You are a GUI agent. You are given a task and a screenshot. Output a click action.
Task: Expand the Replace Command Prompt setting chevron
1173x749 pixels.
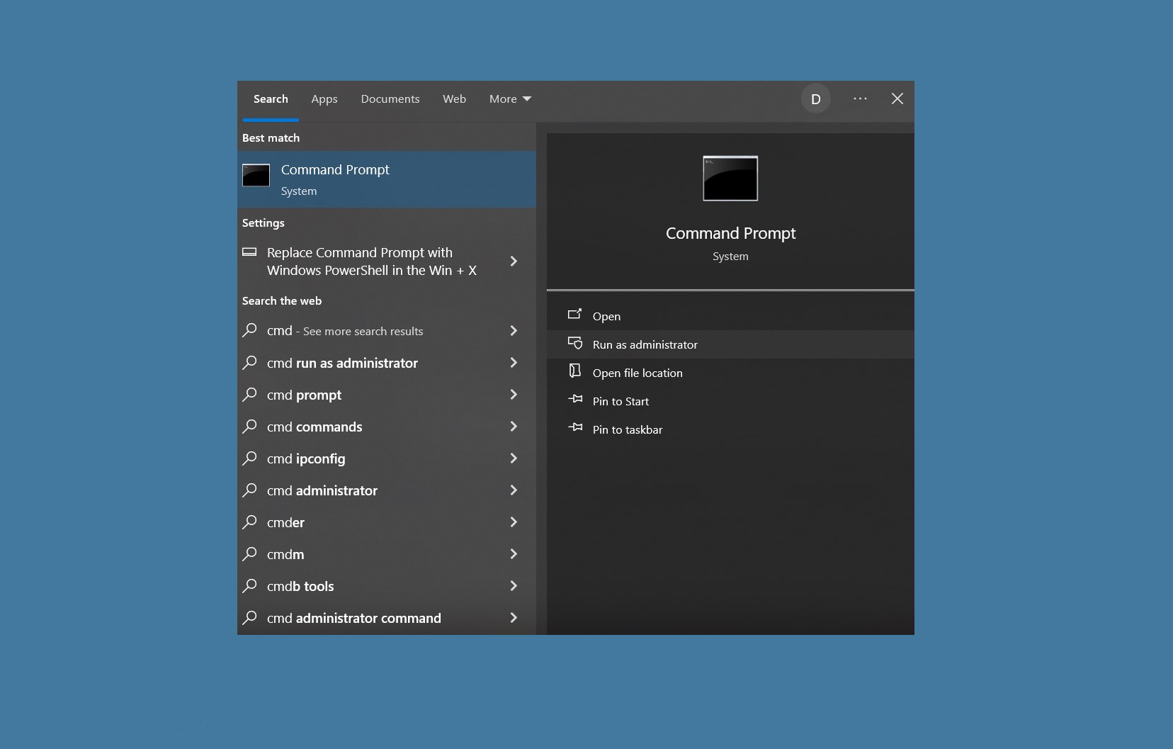pos(514,261)
